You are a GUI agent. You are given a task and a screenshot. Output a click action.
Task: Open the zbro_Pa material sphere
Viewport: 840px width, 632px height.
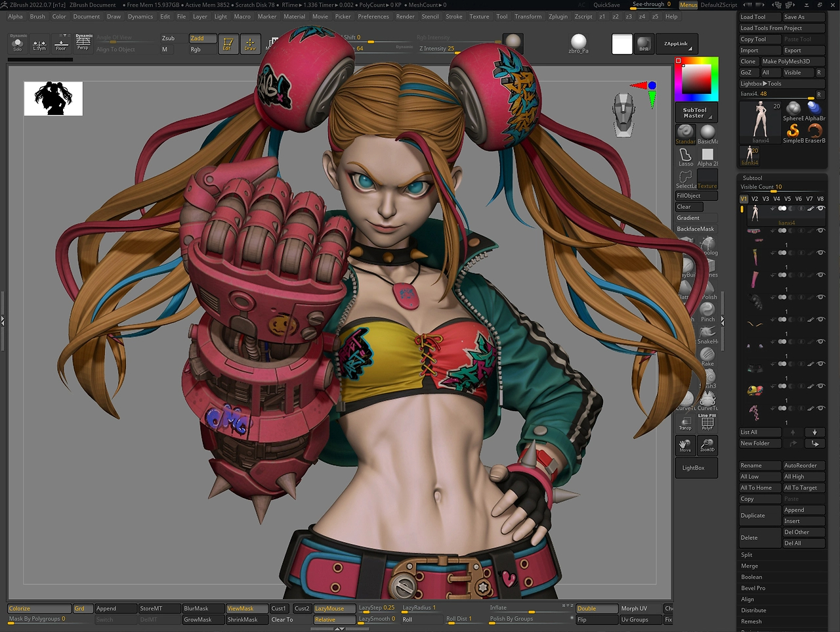[578, 44]
